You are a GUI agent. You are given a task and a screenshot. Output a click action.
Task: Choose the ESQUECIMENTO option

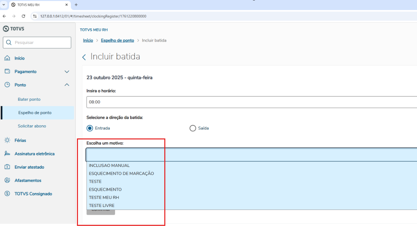(252, 190)
